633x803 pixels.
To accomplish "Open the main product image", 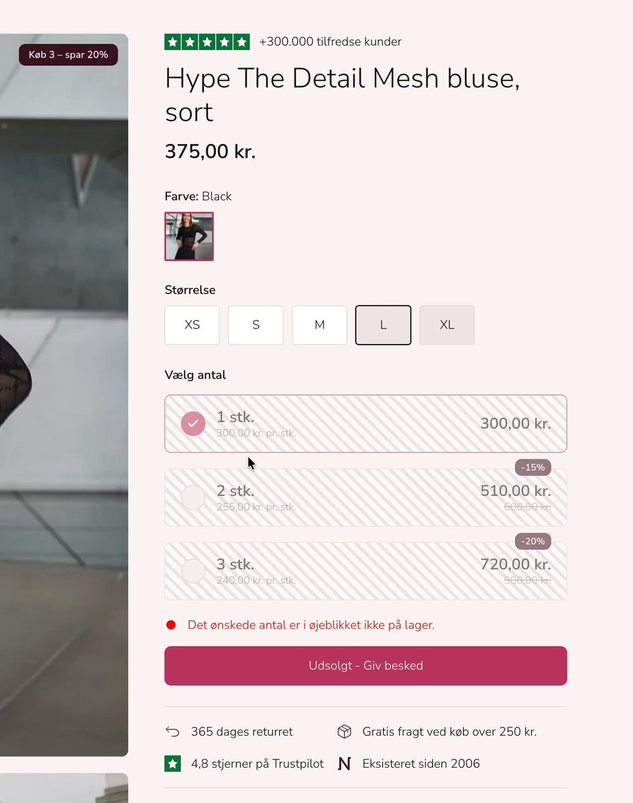I will [64, 395].
